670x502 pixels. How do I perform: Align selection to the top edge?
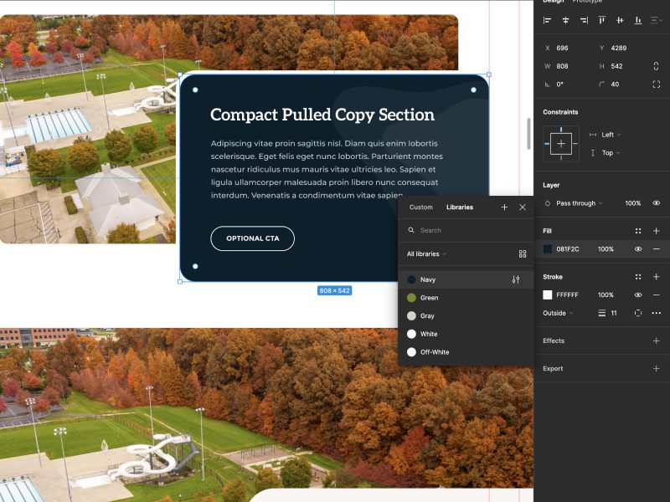[x=601, y=20]
